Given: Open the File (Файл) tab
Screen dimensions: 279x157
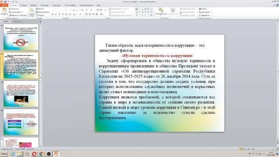Looking at the screenshot, I should pyautogui.click(x=4, y=5).
